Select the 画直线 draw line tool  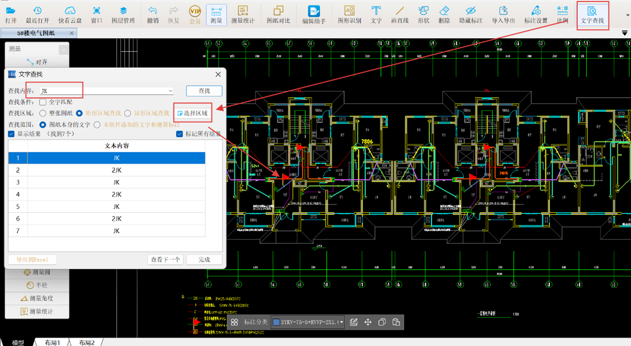399,14
